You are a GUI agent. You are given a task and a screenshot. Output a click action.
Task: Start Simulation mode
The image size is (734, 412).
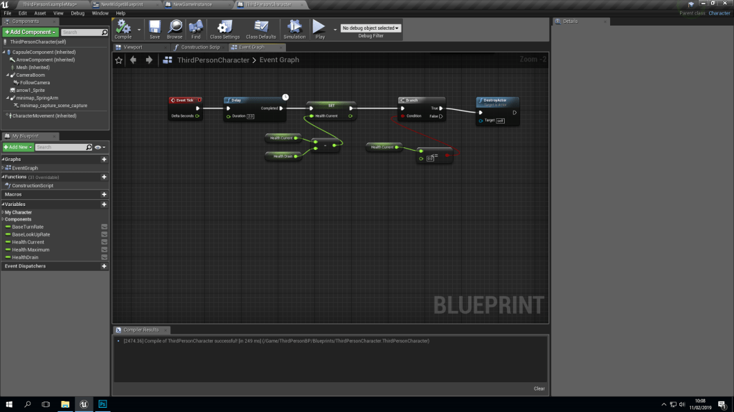(294, 29)
